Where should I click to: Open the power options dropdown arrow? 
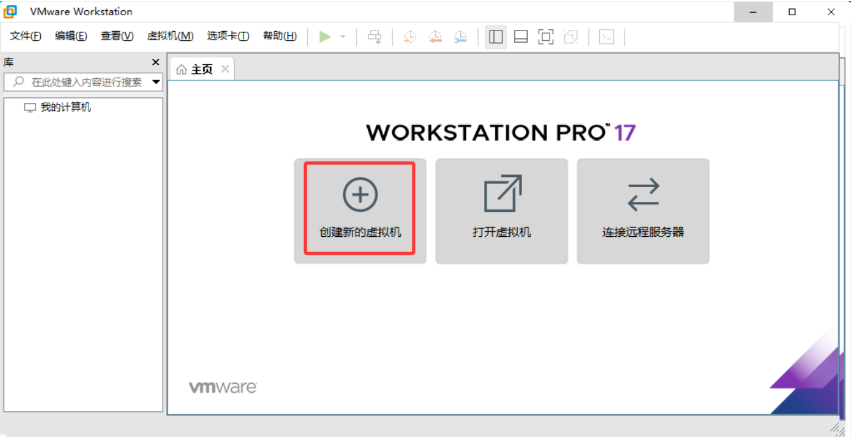[343, 37]
